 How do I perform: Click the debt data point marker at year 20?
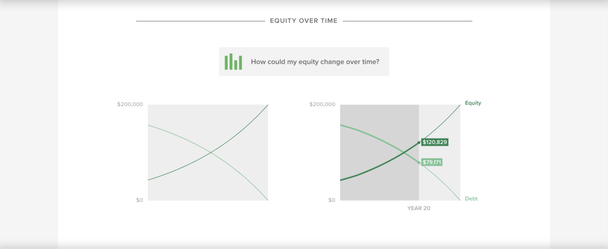coord(419,162)
